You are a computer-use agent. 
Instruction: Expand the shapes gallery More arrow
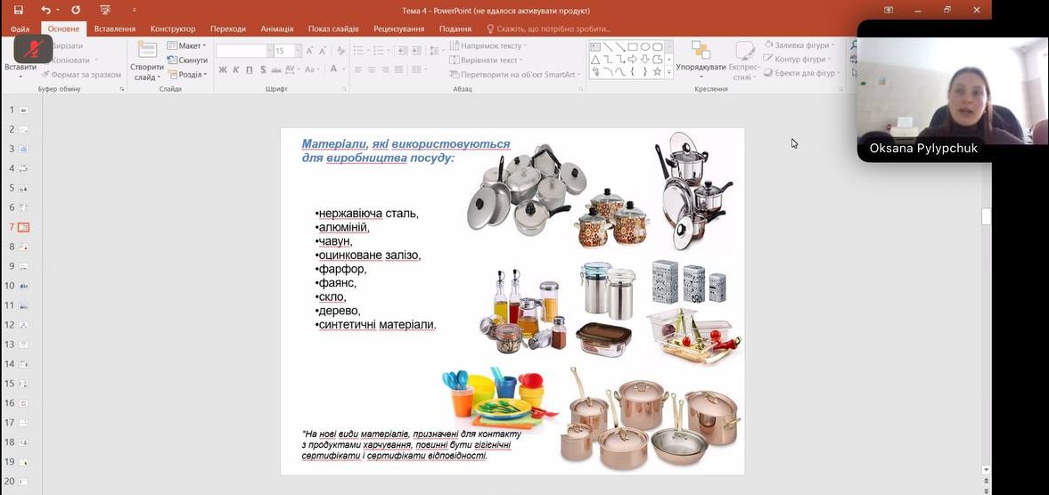click(x=669, y=73)
